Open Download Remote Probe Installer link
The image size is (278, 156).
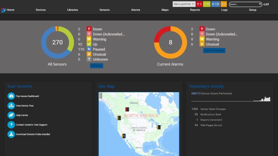pyautogui.click(x=33, y=134)
